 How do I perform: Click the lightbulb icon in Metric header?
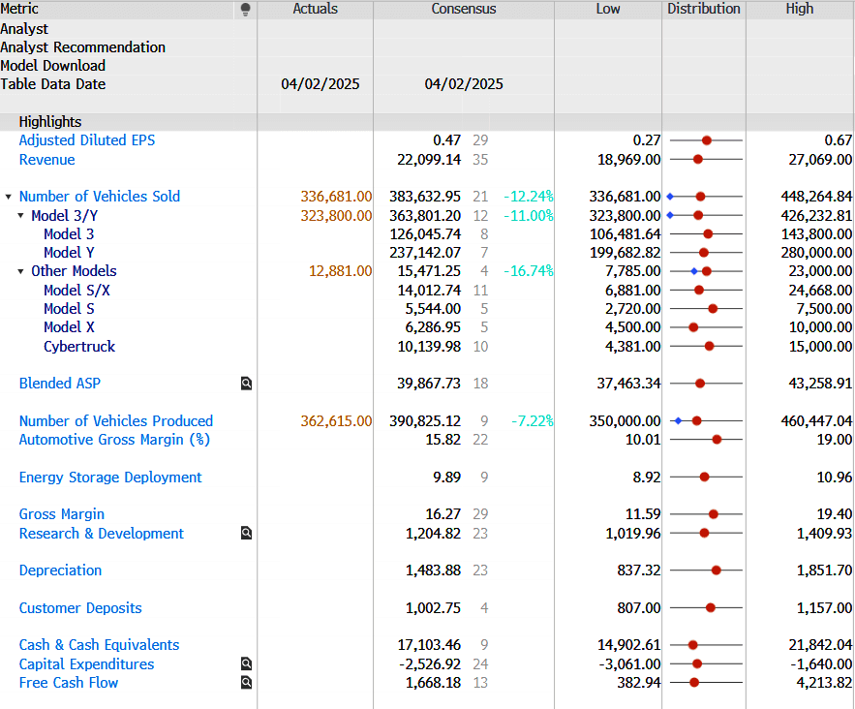click(246, 10)
